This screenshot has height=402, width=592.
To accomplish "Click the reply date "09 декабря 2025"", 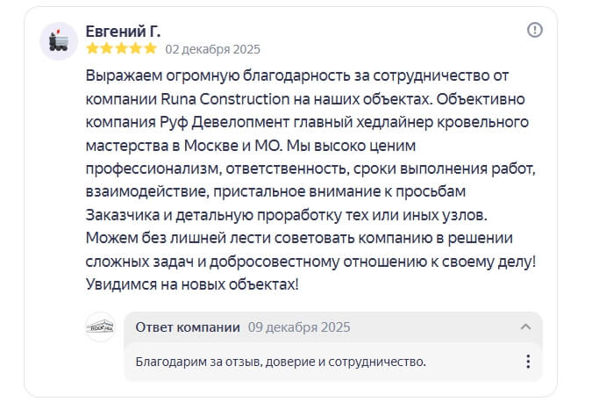I will [299, 327].
